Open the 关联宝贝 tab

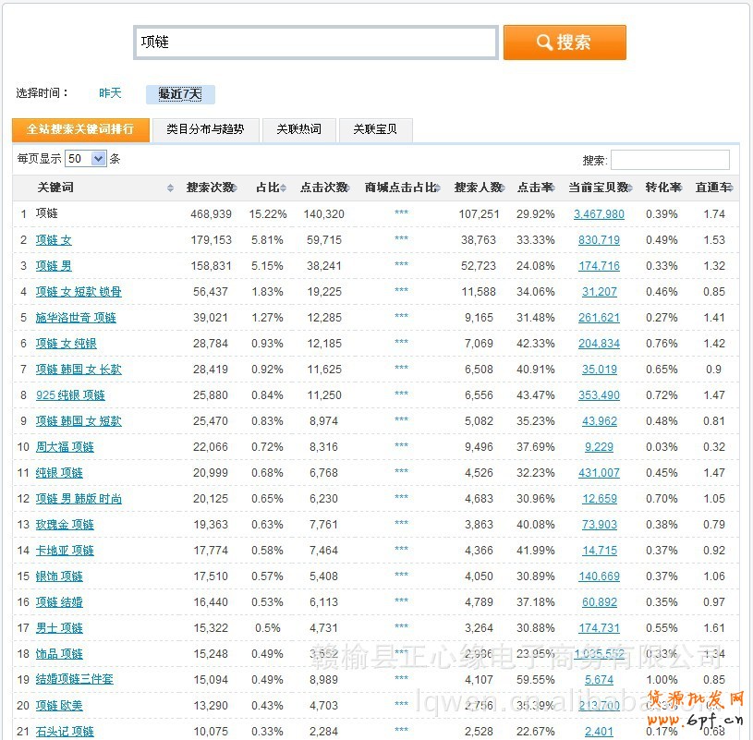[375, 129]
